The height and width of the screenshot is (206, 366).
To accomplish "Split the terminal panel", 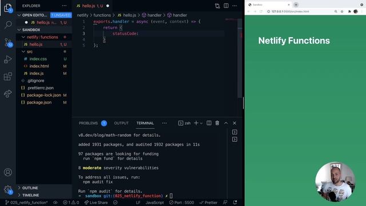I will click(x=209, y=123).
